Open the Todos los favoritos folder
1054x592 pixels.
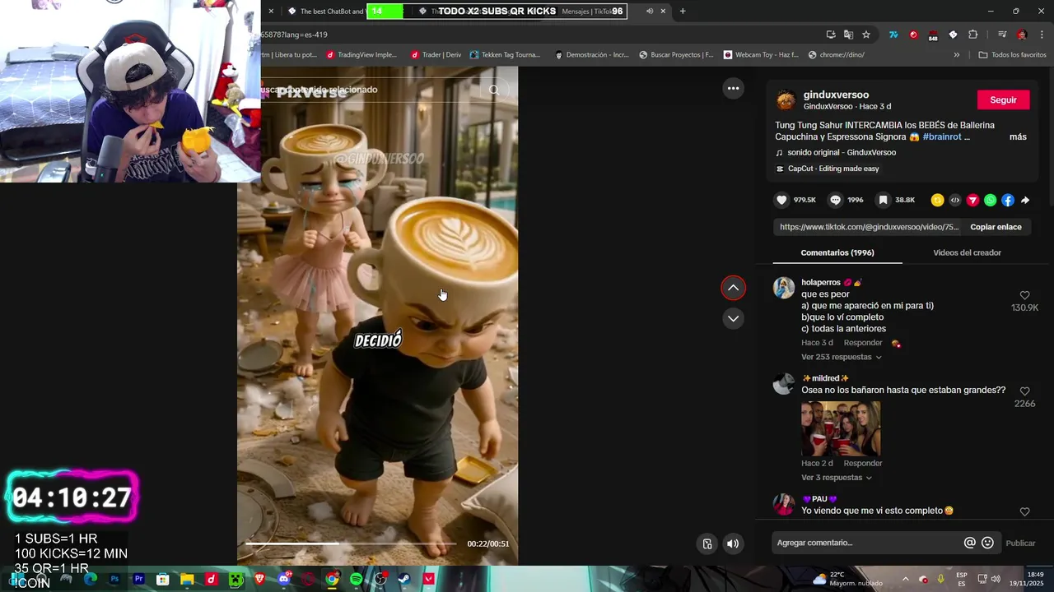click(x=1012, y=55)
